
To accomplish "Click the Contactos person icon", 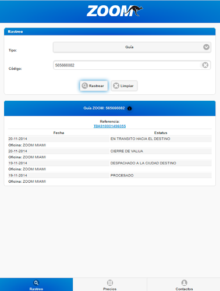I will click(184, 283).
